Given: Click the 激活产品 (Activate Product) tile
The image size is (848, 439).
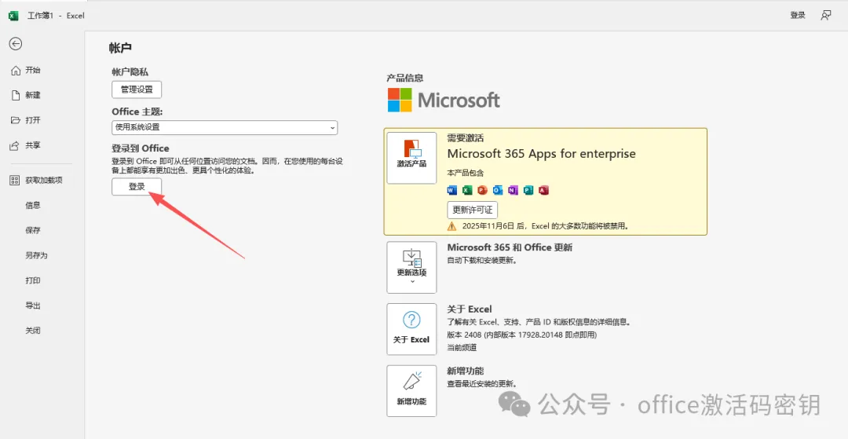Looking at the screenshot, I should [x=411, y=158].
